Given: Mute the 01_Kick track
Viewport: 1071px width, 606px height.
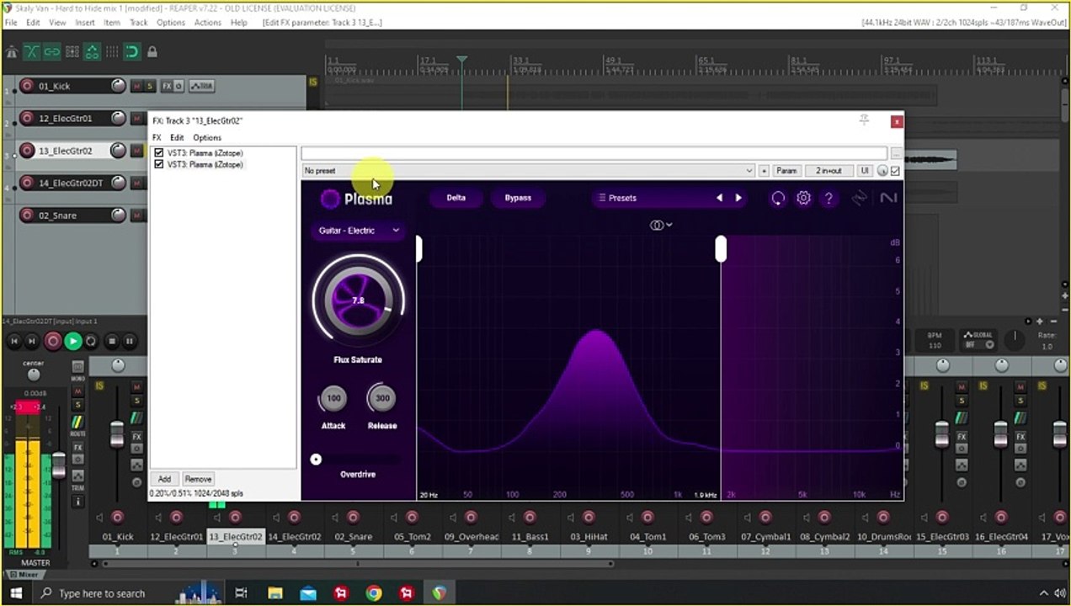Looking at the screenshot, I should tap(136, 86).
